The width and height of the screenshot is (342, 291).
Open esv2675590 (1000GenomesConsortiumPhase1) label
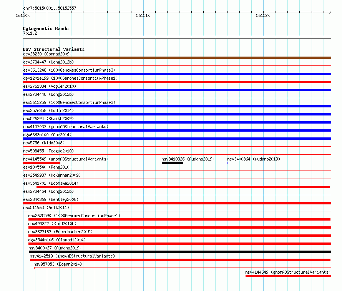click(74, 216)
